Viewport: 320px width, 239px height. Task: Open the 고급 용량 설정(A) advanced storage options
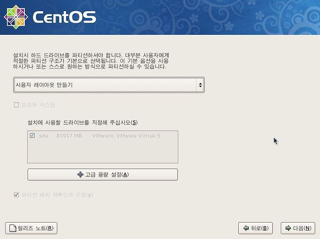point(103,174)
